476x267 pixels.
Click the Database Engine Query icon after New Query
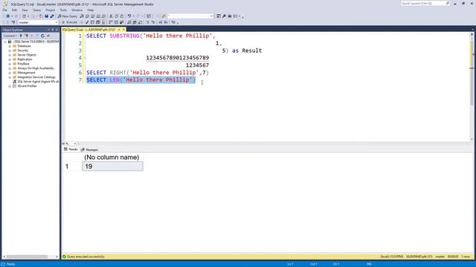coord(82,16)
